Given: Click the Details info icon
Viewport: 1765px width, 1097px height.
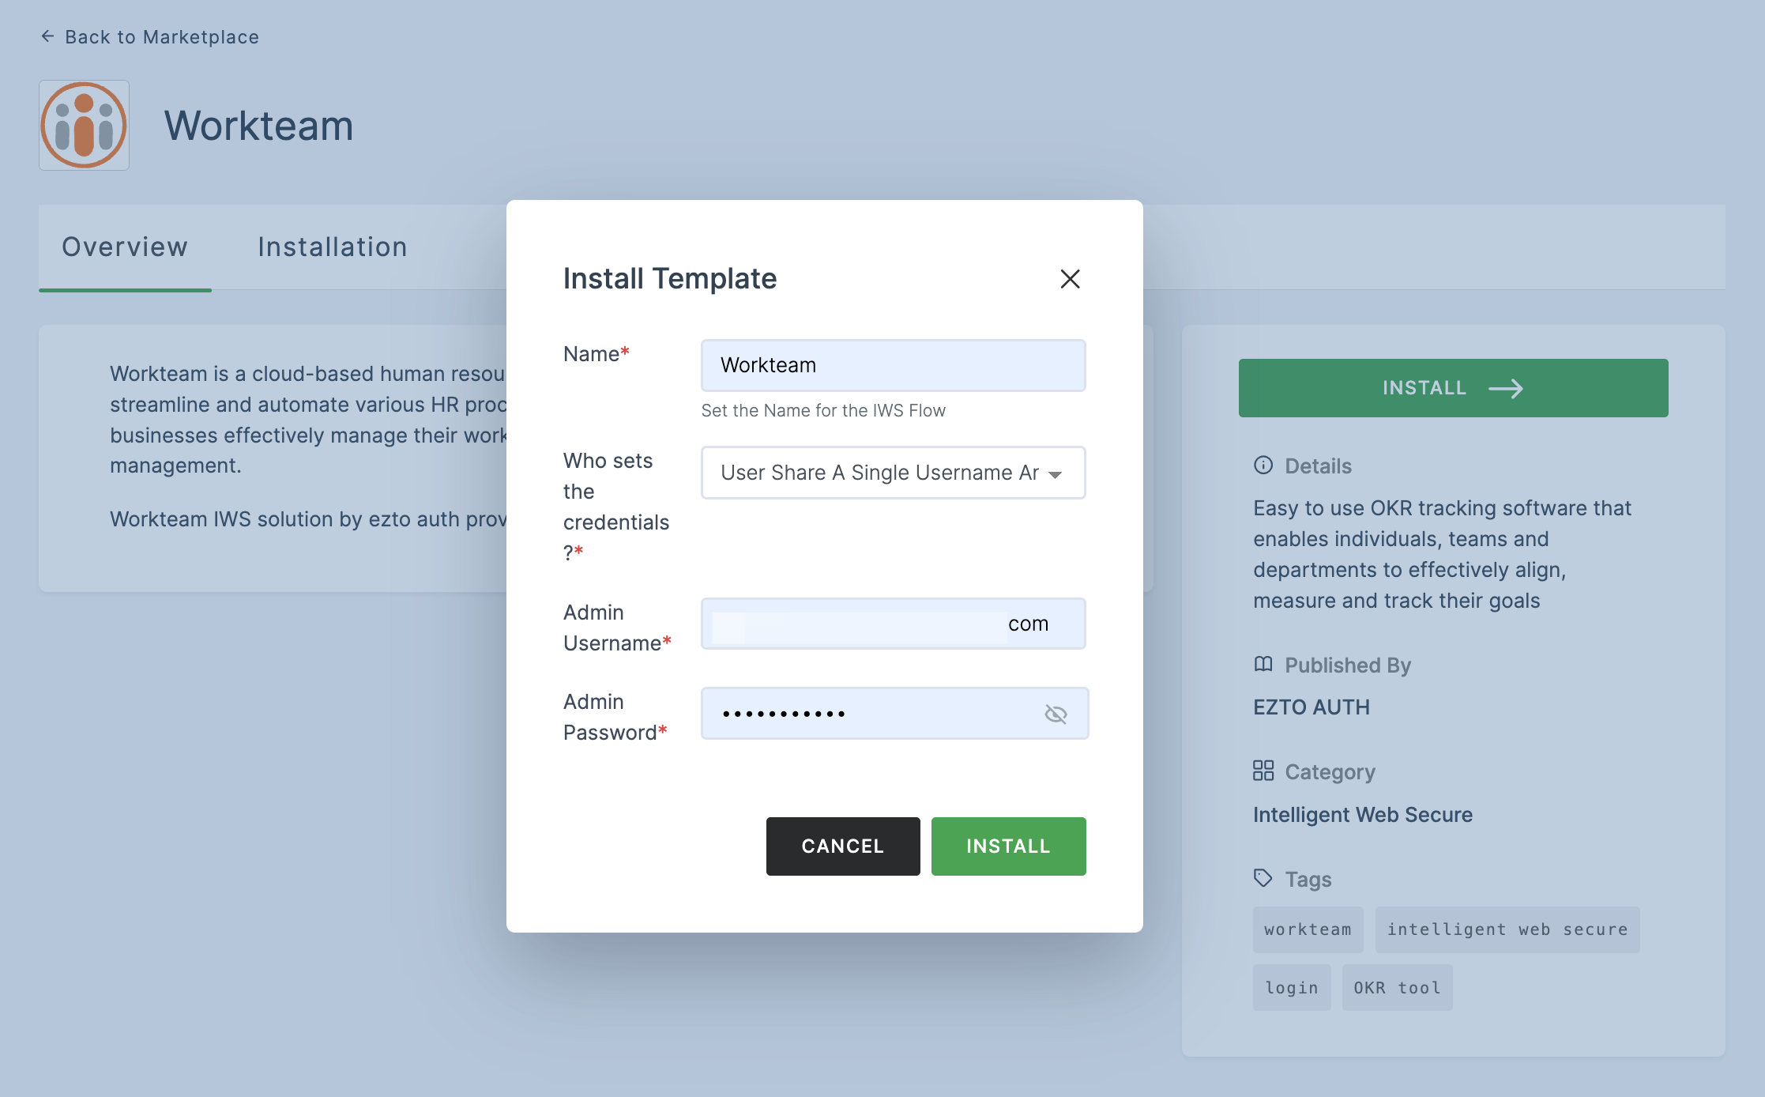Looking at the screenshot, I should click(1263, 465).
